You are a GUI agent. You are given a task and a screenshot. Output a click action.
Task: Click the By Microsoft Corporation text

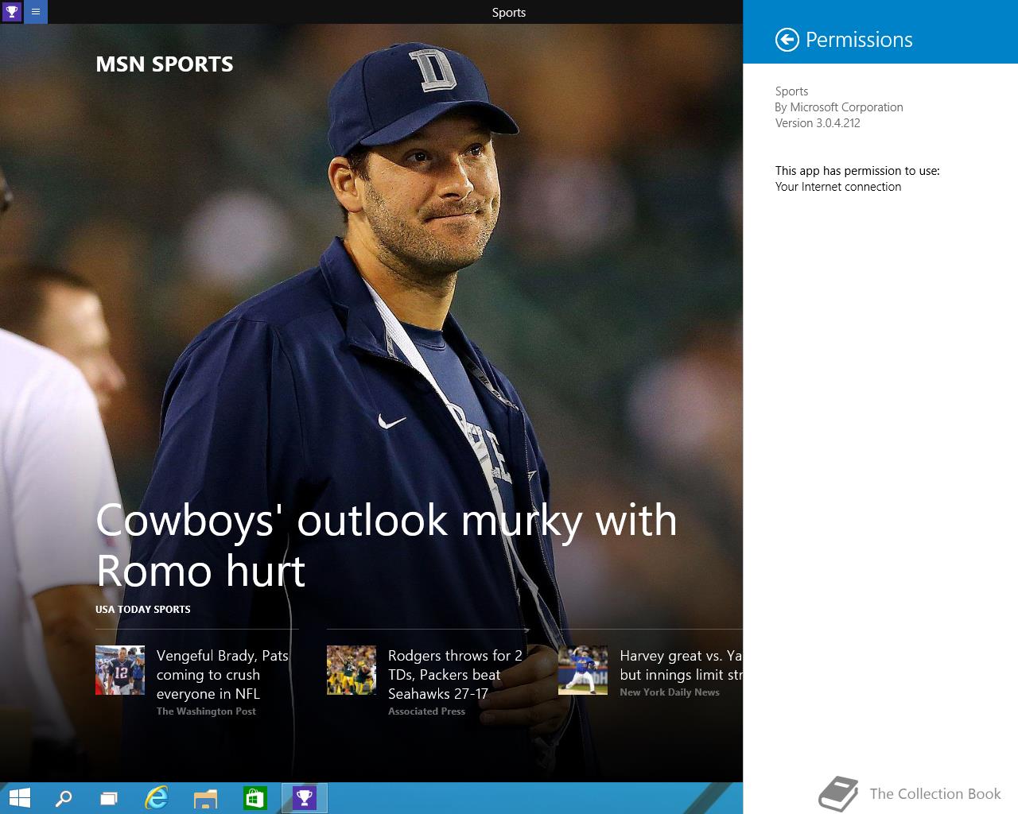tap(839, 107)
